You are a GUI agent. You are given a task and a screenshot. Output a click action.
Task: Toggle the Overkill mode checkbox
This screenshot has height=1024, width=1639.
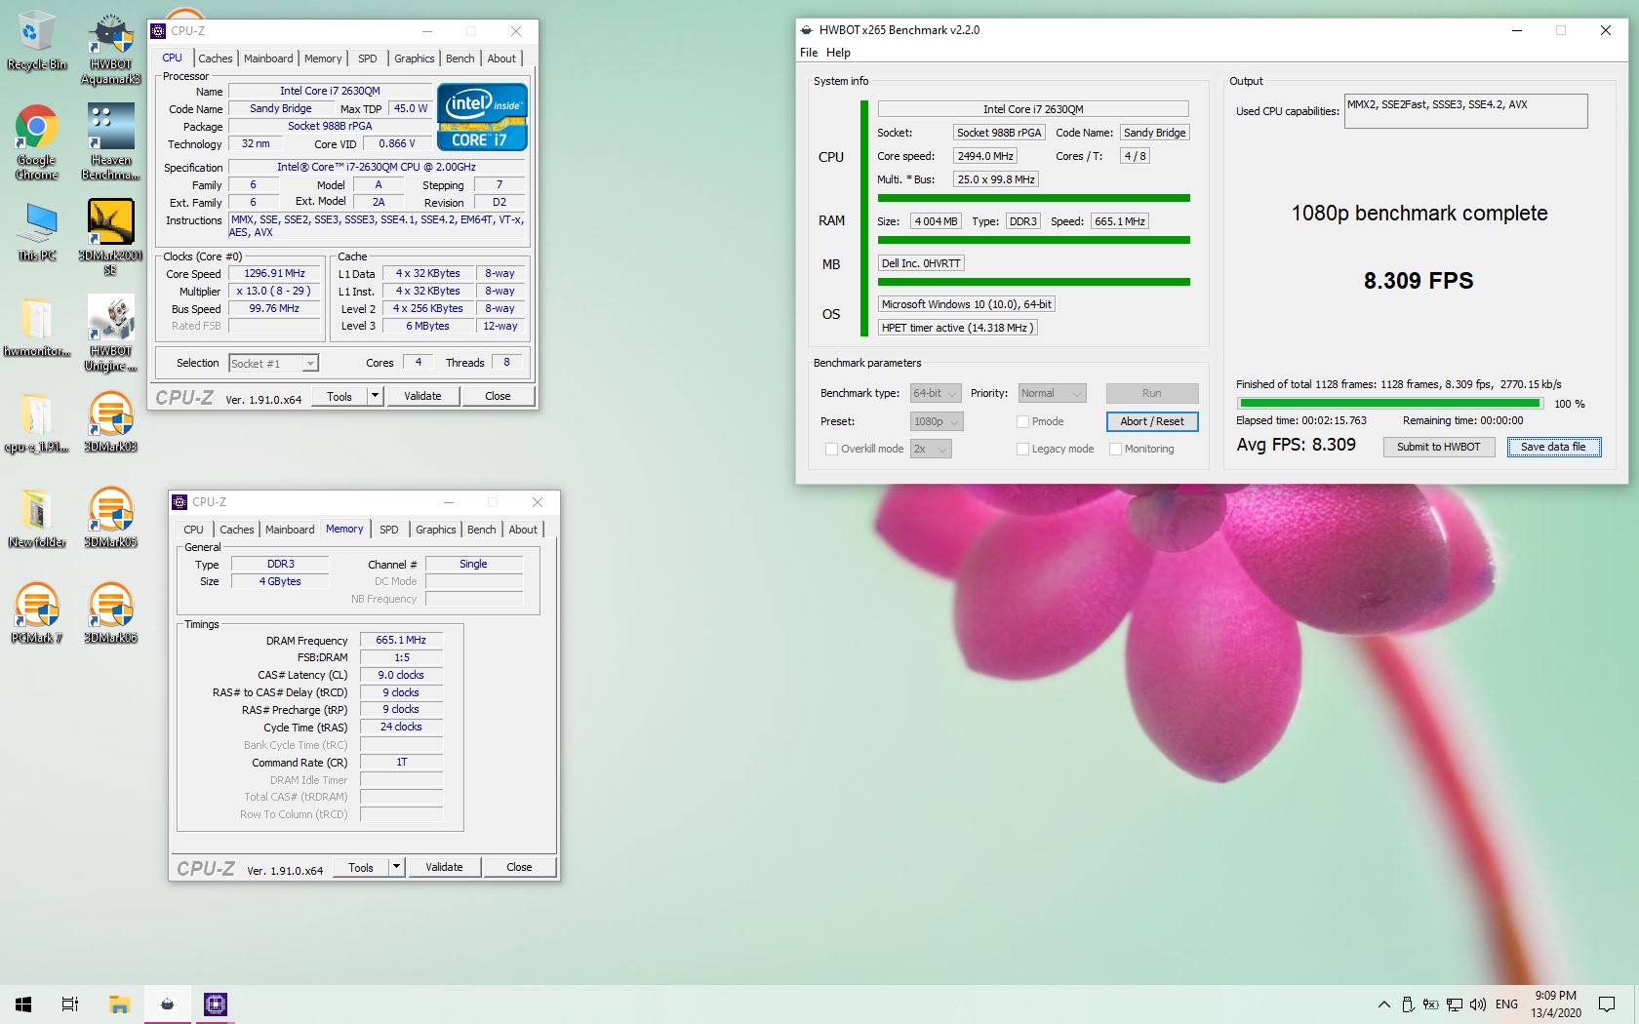coord(831,450)
